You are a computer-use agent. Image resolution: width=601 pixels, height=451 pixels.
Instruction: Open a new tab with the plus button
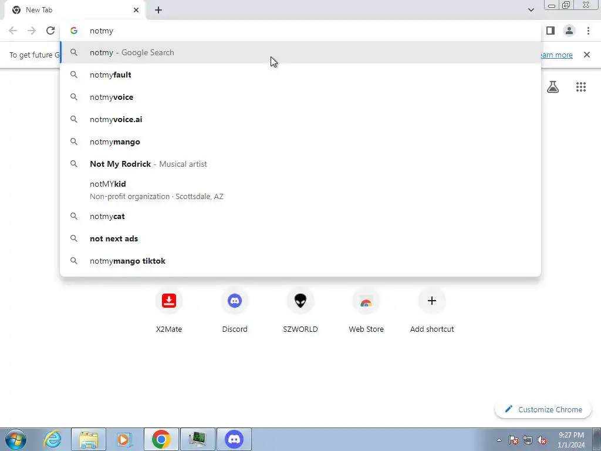pyautogui.click(x=158, y=10)
